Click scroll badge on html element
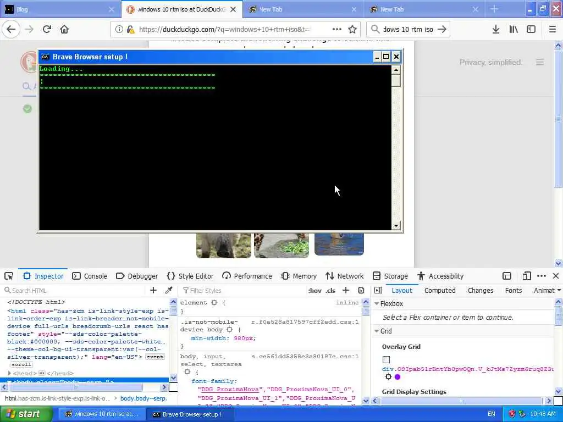 [21, 364]
